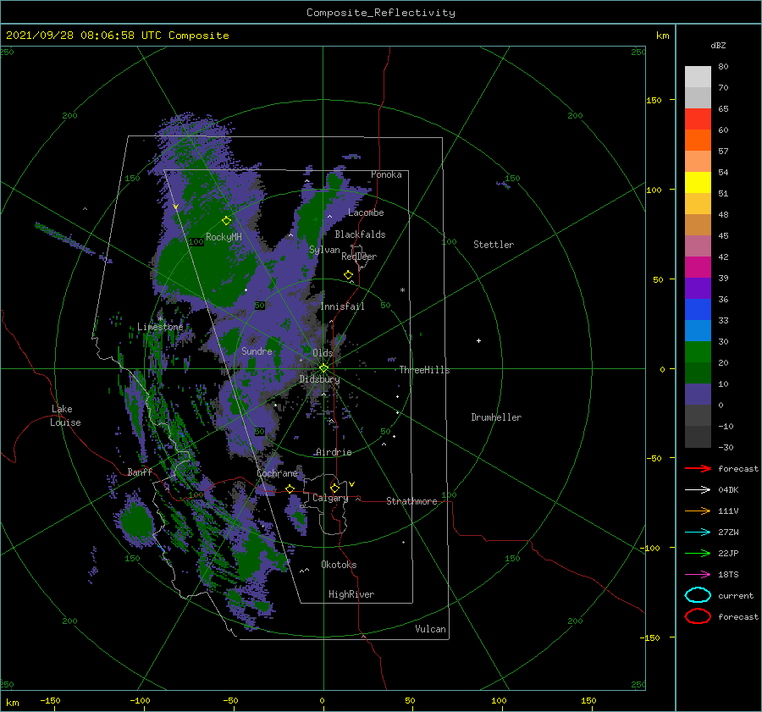762x712 pixels.
Task: Click the Composite_Reflectivity title
Action: click(380, 13)
